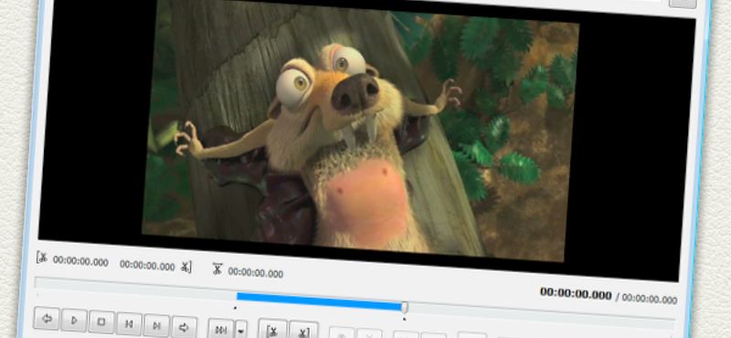This screenshot has height=338, width=731.
Task: Click the next frame right-arrow button
Action: (185, 327)
